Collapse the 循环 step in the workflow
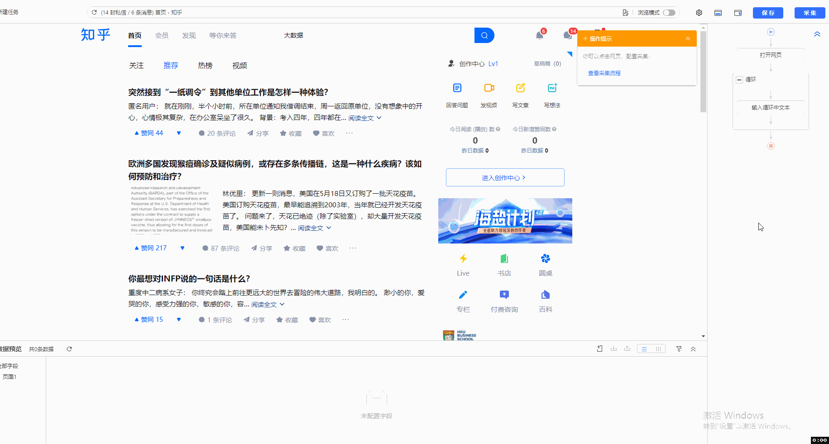The height and width of the screenshot is (444, 829). click(739, 80)
